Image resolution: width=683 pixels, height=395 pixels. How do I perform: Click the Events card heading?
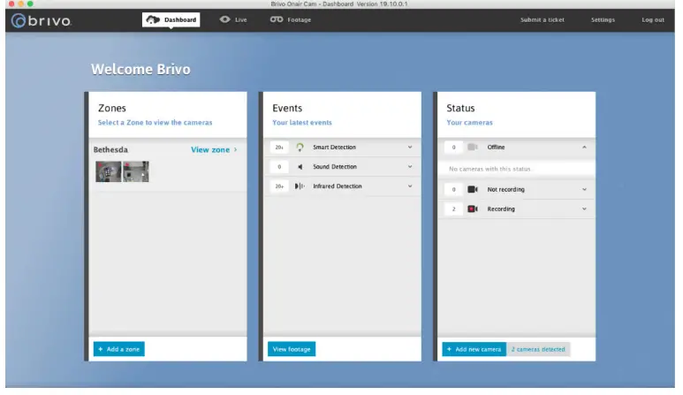tap(287, 108)
